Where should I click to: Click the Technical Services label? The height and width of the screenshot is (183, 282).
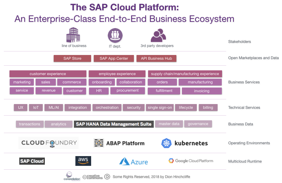(244, 107)
